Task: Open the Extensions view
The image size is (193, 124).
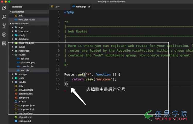Action: click(x=4, y=43)
